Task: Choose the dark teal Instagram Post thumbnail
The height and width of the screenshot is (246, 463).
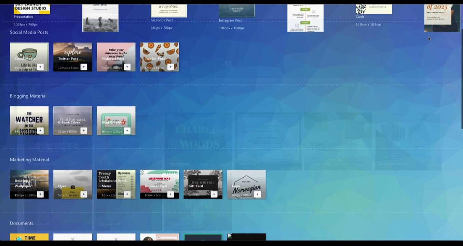Action: (237, 11)
